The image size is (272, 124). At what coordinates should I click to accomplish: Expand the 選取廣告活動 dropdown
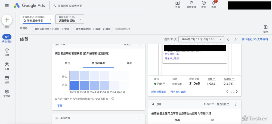pyautogui.click(x=70, y=19)
